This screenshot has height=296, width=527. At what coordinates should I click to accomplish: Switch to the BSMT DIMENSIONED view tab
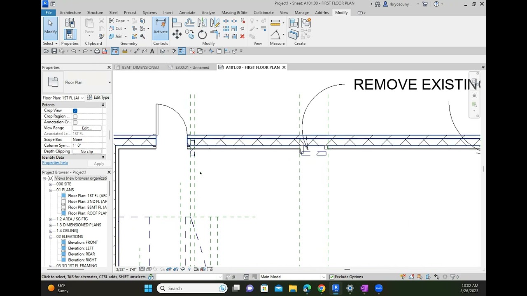[x=140, y=67]
